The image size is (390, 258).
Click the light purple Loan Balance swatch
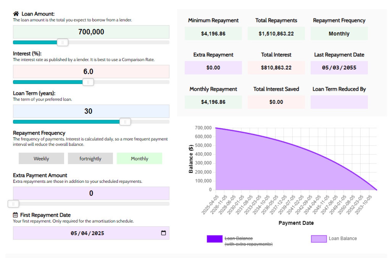319,239
